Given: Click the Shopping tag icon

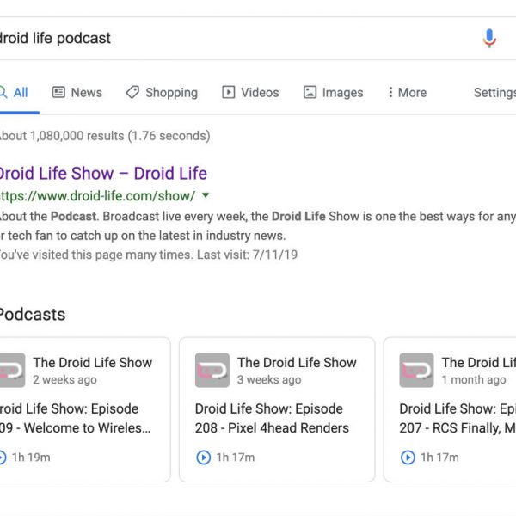Looking at the screenshot, I should [132, 93].
